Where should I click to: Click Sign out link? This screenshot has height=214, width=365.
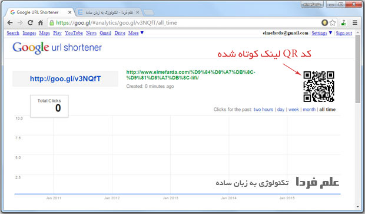(344, 33)
